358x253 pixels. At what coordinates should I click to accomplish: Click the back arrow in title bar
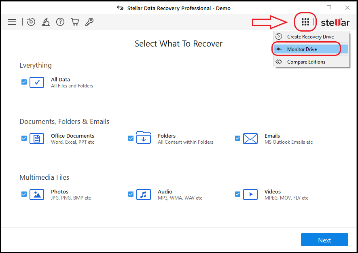pyautogui.click(x=120, y=8)
